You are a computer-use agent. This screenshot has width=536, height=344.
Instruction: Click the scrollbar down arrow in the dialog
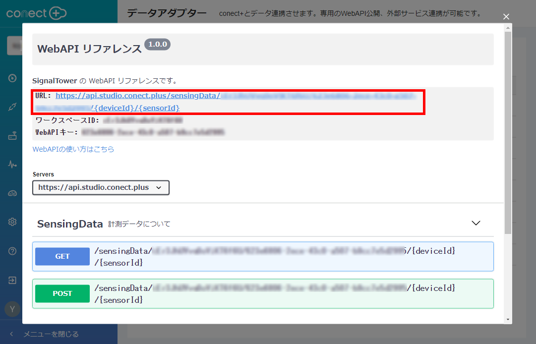[x=508, y=320]
